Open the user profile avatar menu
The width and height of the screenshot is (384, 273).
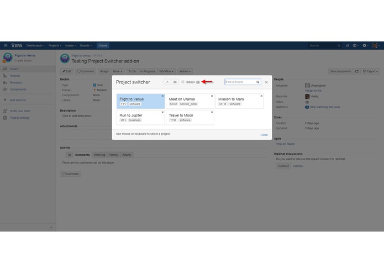[x=376, y=45]
